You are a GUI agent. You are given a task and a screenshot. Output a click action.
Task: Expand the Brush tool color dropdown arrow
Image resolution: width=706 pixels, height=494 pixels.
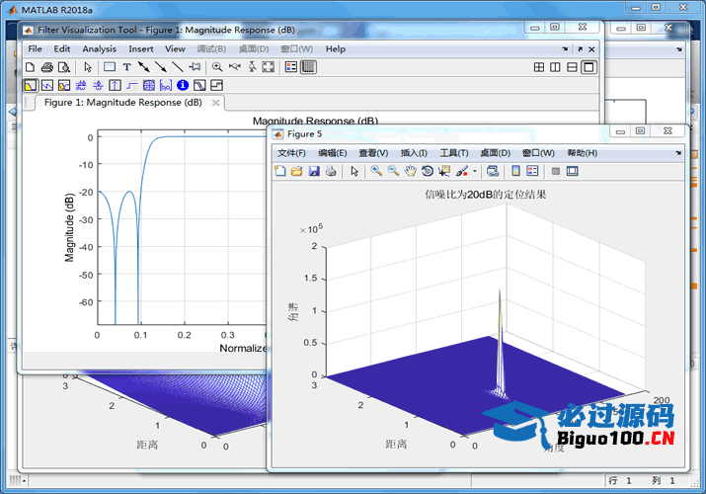(474, 172)
